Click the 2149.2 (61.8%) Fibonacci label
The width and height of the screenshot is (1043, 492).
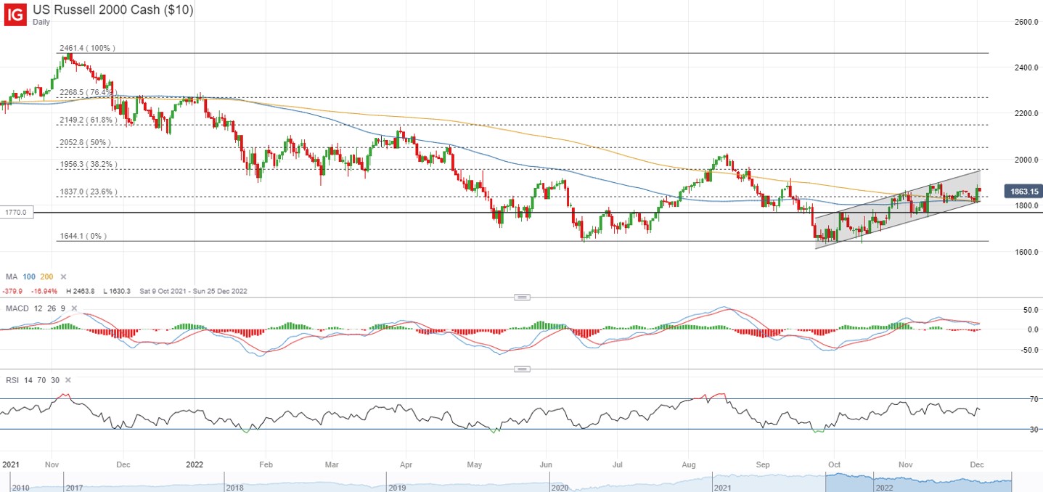click(87, 120)
